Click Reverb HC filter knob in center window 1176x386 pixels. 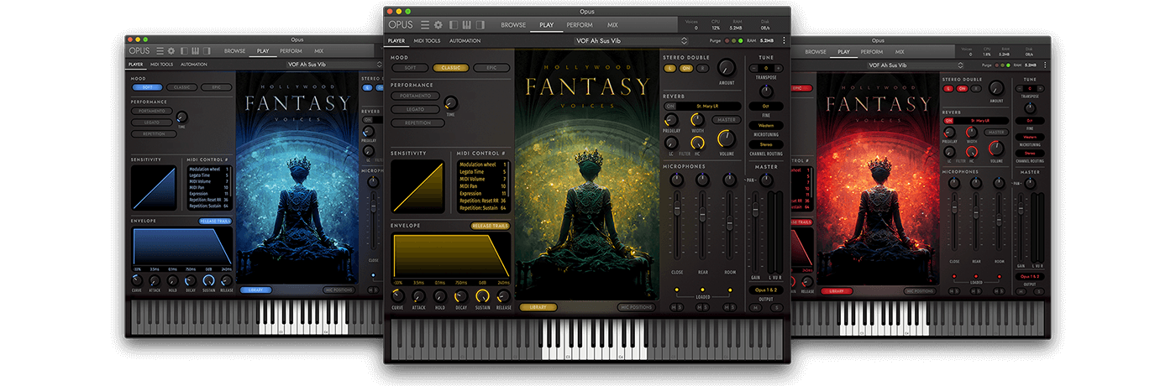(697, 143)
